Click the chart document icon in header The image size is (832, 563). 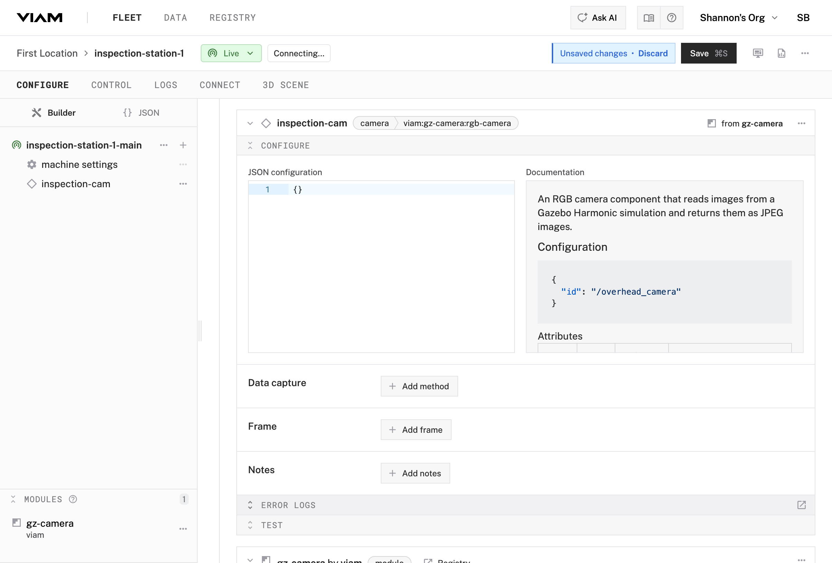point(781,53)
